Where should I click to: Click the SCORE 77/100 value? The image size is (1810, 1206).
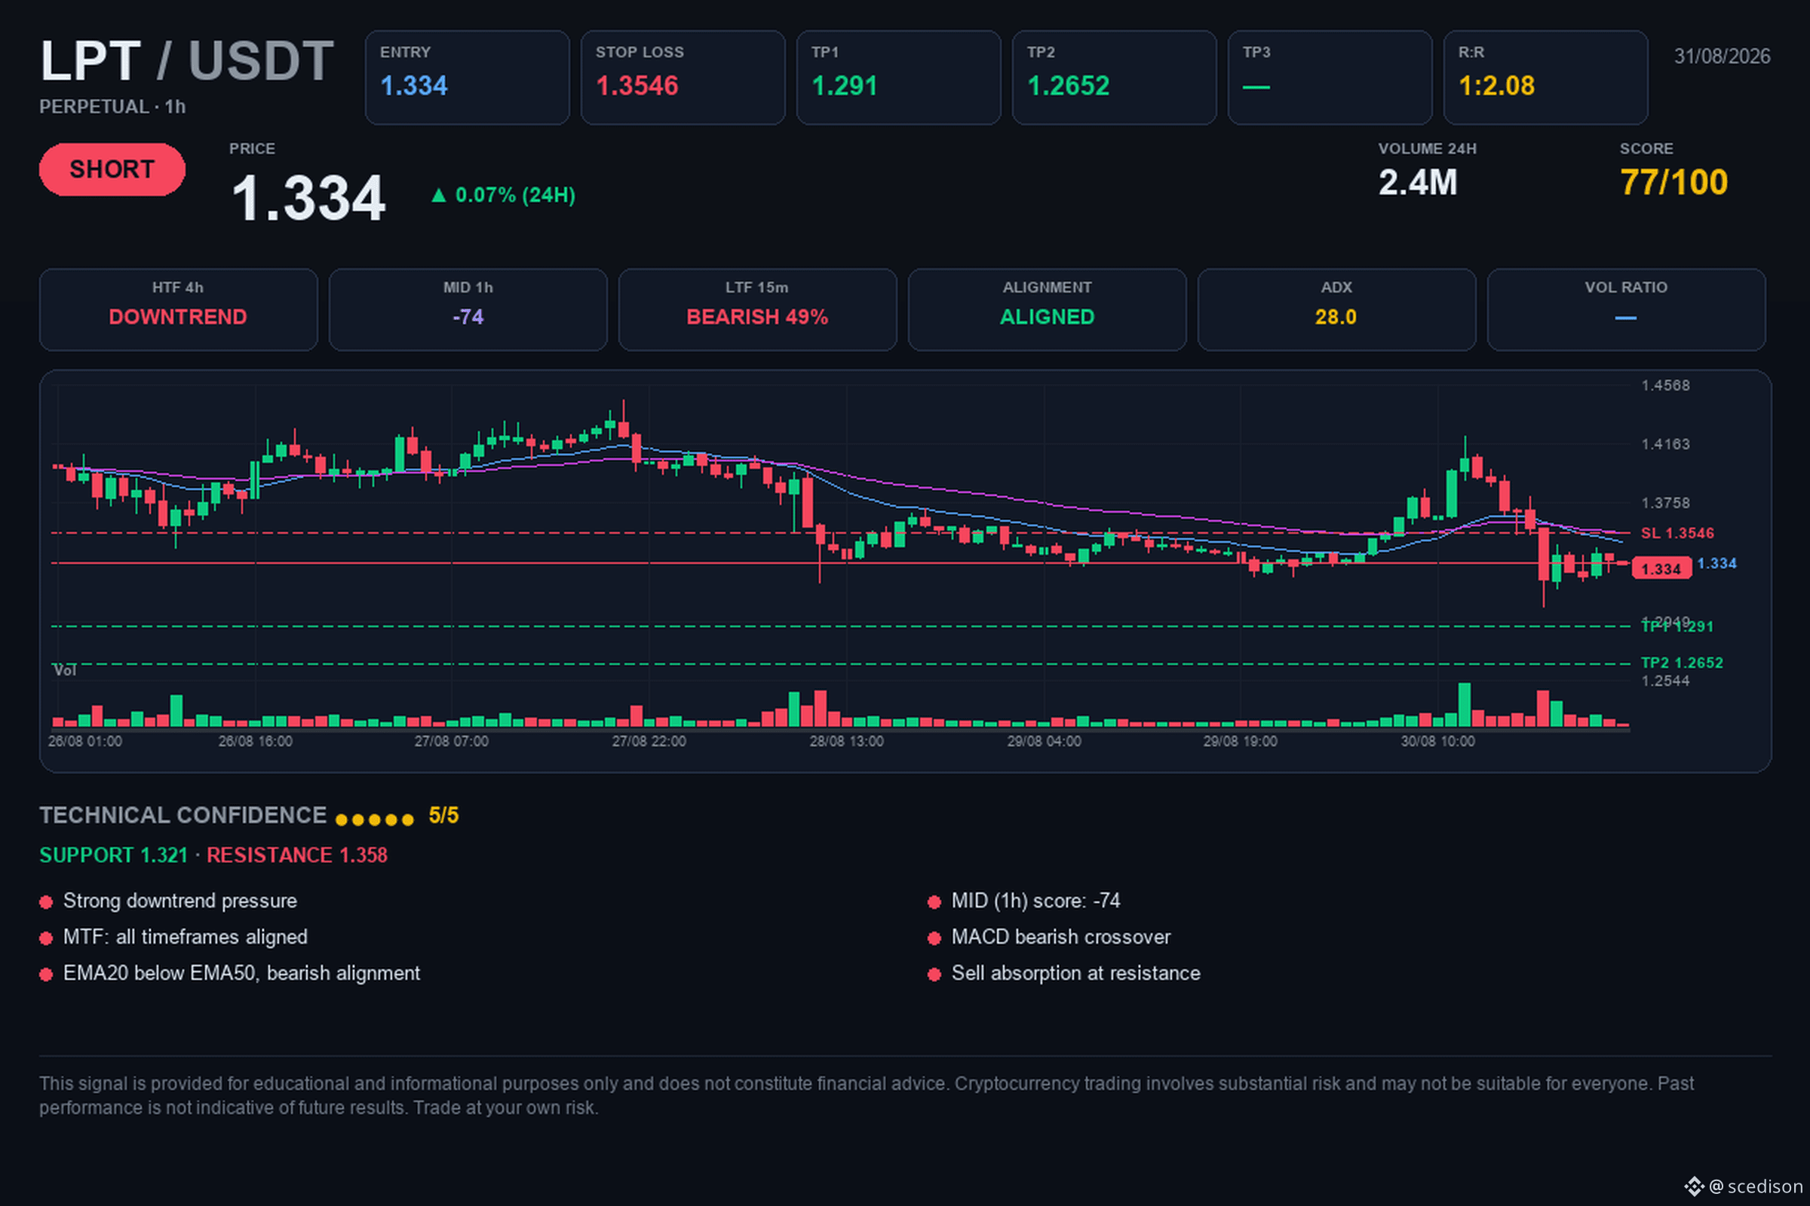tap(1673, 182)
